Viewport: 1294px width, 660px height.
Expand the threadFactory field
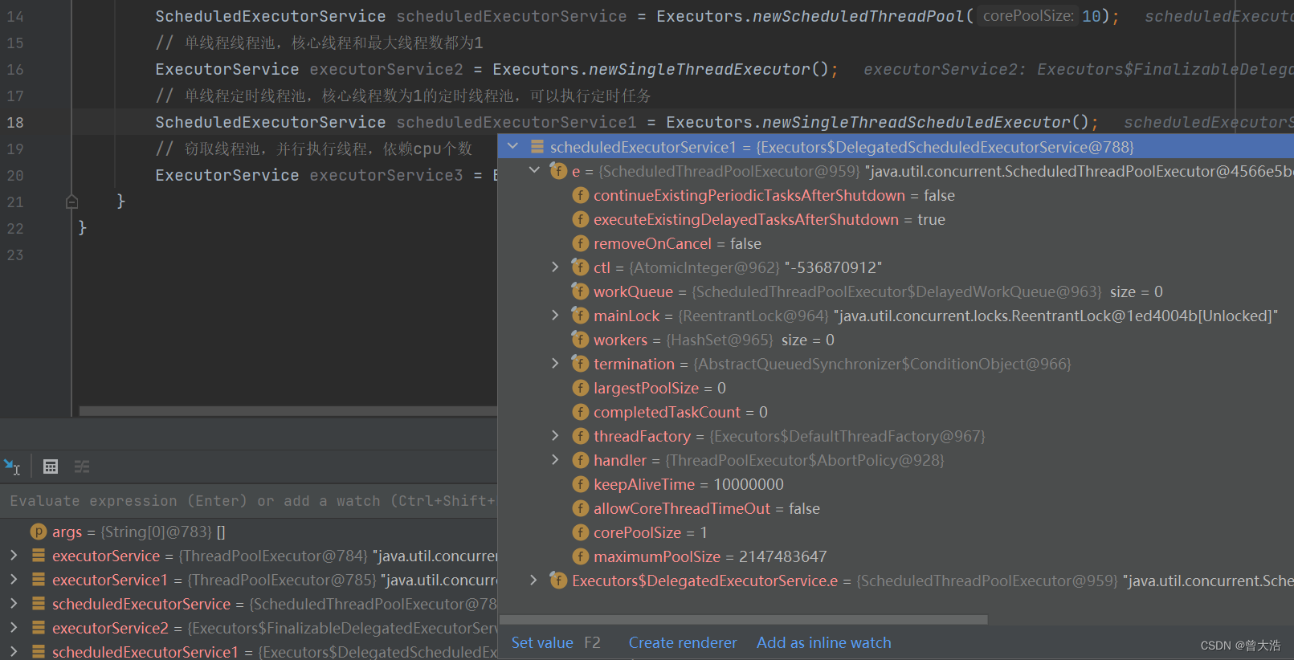pyautogui.click(x=555, y=436)
